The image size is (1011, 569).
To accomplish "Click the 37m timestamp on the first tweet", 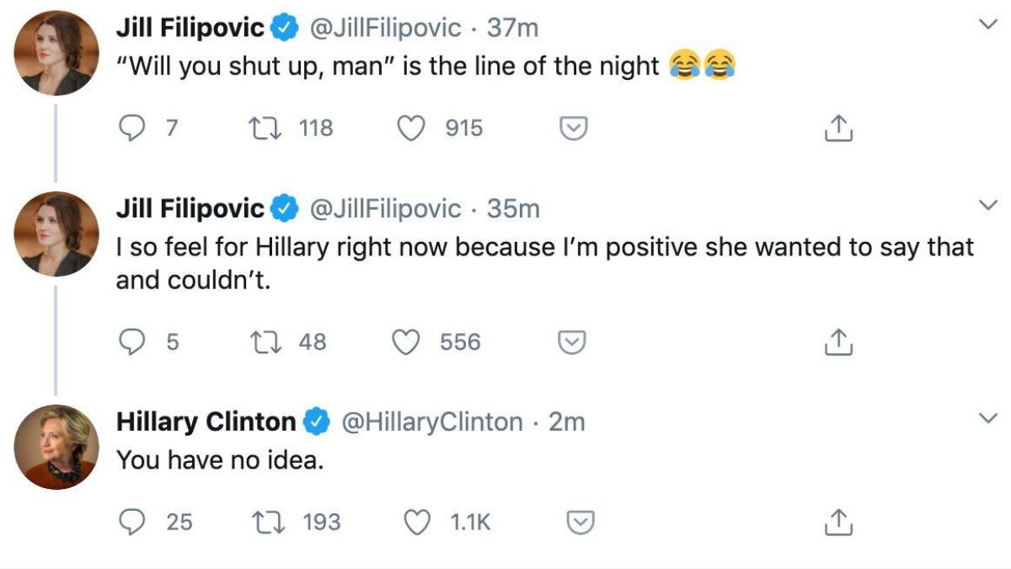I will point(512,28).
